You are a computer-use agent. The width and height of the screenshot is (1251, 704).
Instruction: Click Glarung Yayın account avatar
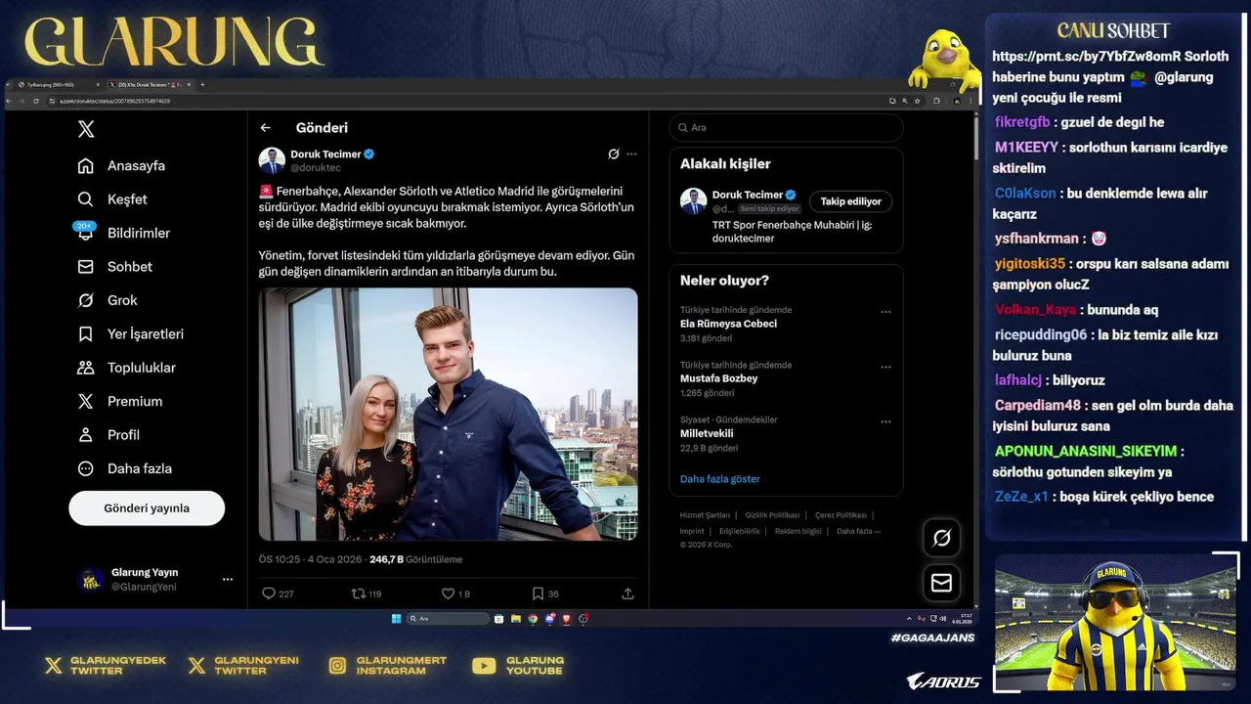(x=91, y=580)
